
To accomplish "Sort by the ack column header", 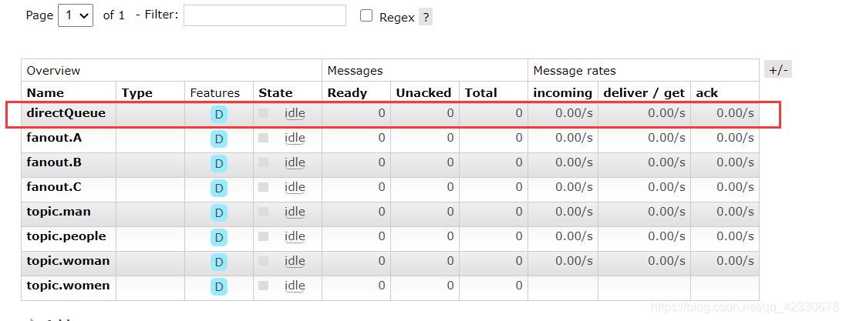I will click(706, 92).
